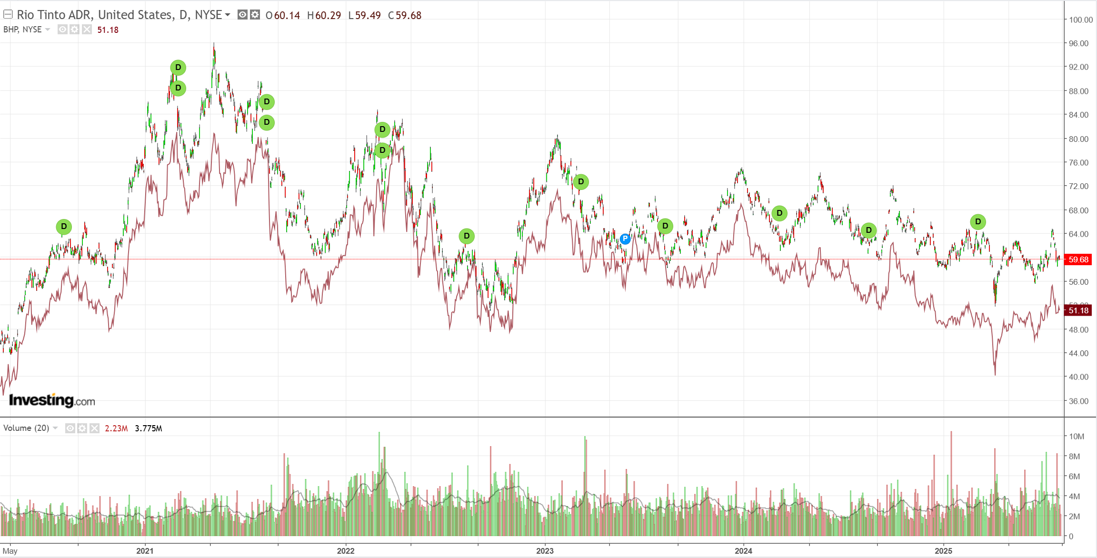Open Volume indicator settings gear
The width and height of the screenshot is (1097, 558).
click(82, 428)
